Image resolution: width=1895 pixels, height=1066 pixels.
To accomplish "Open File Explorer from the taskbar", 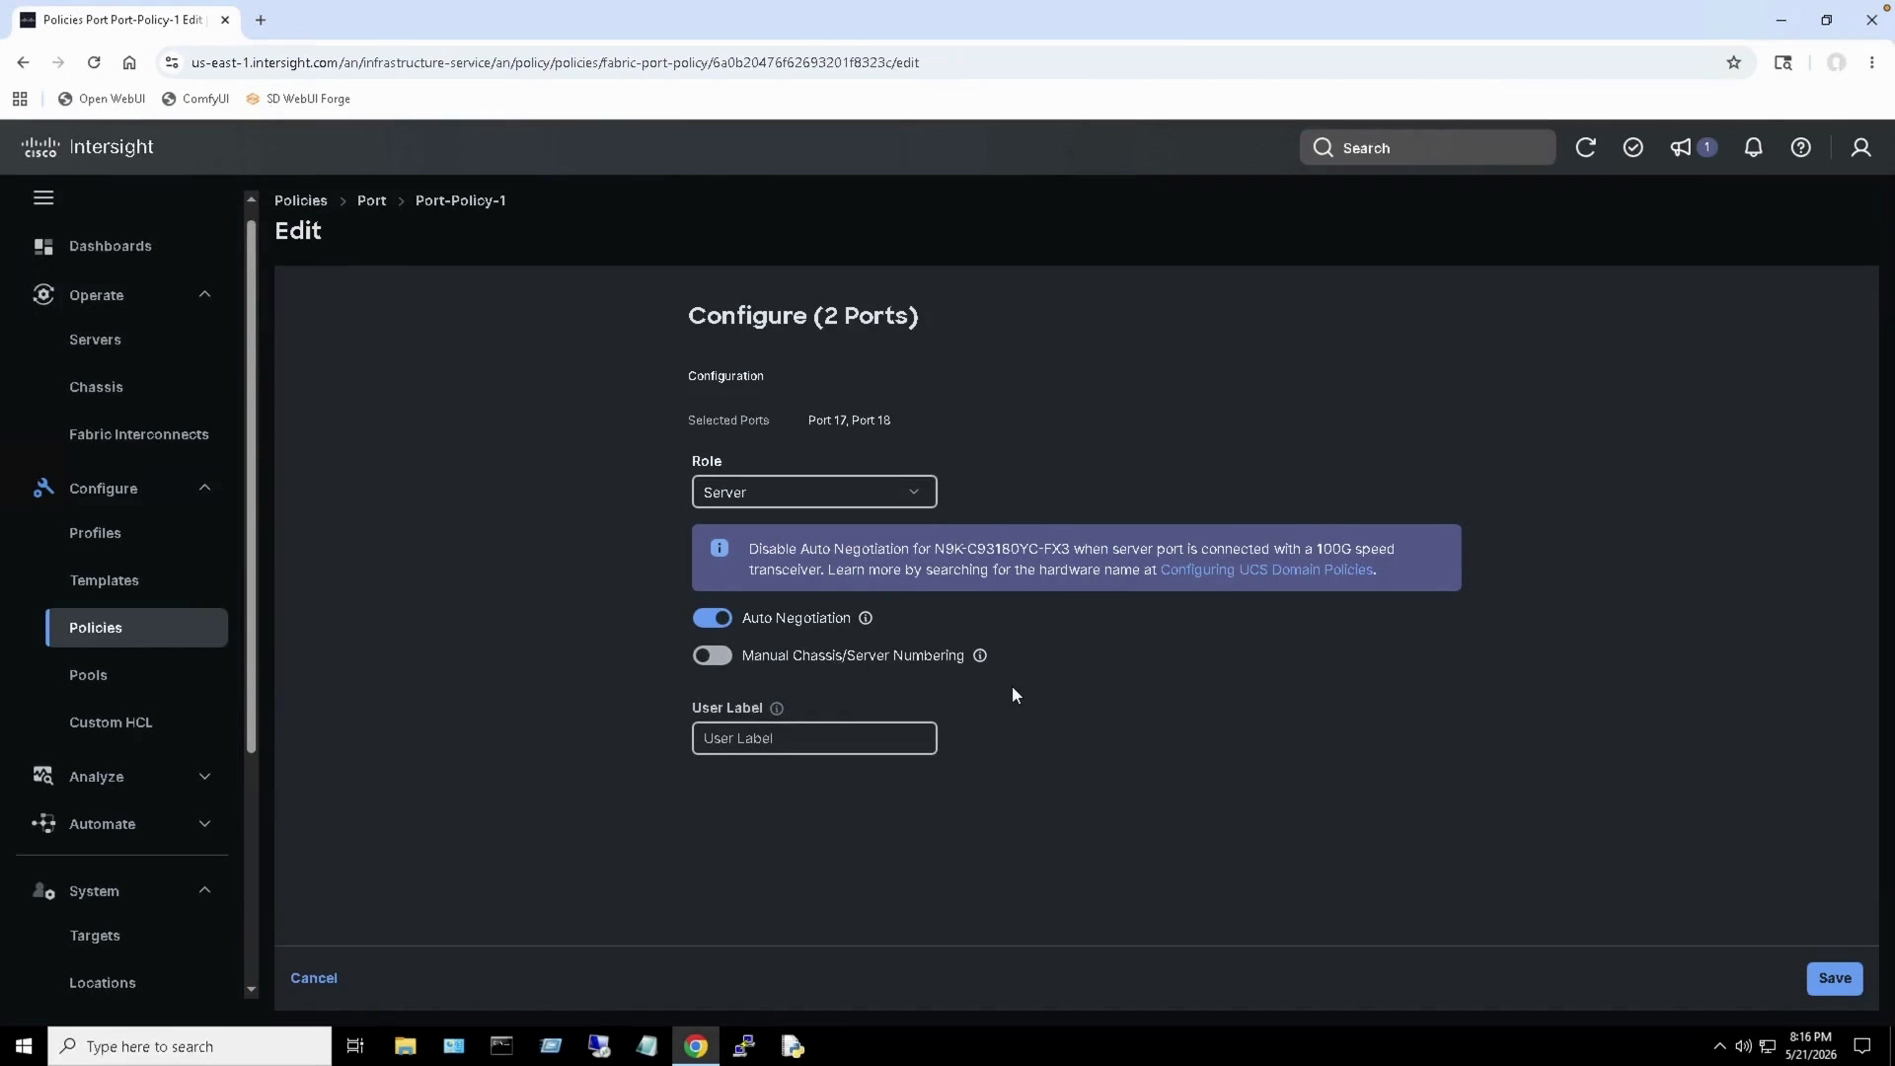I will pos(405,1046).
